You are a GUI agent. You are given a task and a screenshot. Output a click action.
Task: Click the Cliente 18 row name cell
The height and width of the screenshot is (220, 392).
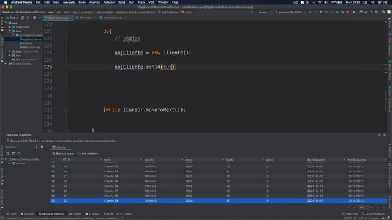(111, 196)
